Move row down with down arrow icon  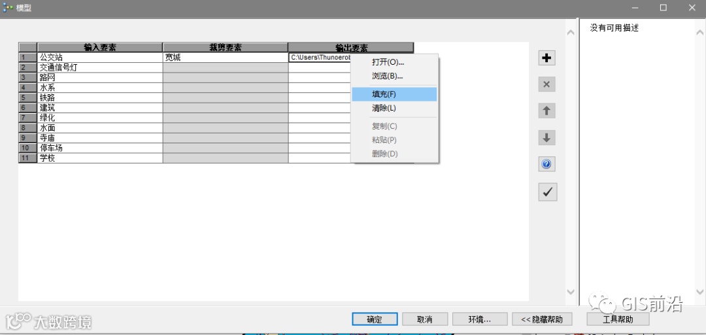pyautogui.click(x=546, y=137)
